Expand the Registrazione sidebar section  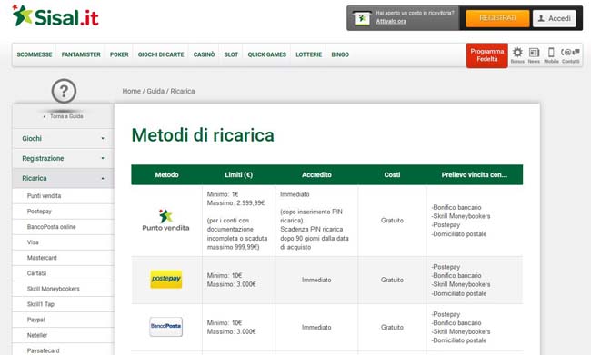pyautogui.click(x=63, y=159)
